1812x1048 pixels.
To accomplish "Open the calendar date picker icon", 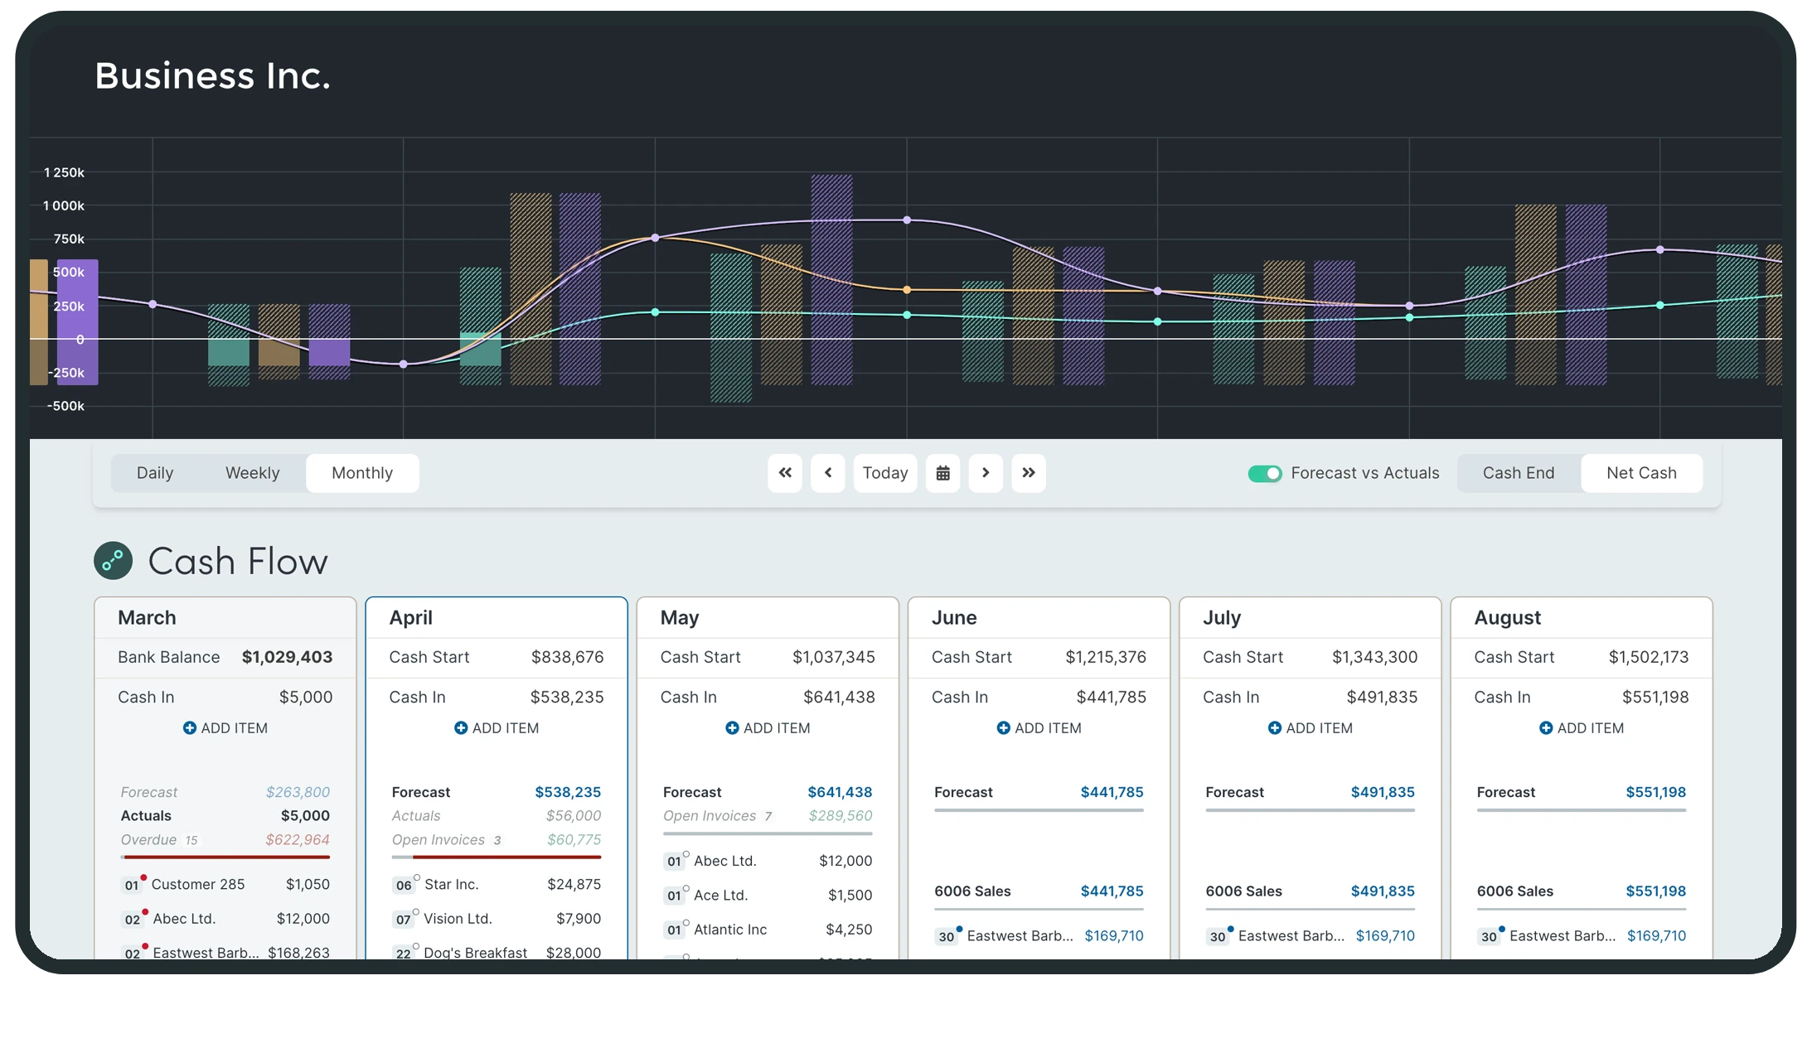I will click(942, 473).
